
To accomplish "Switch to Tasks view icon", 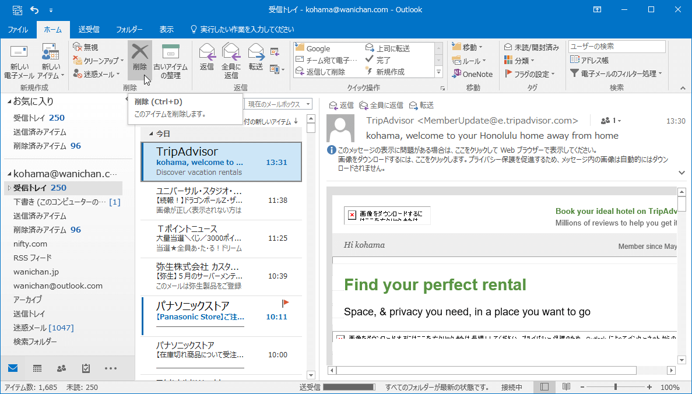I will coord(86,368).
